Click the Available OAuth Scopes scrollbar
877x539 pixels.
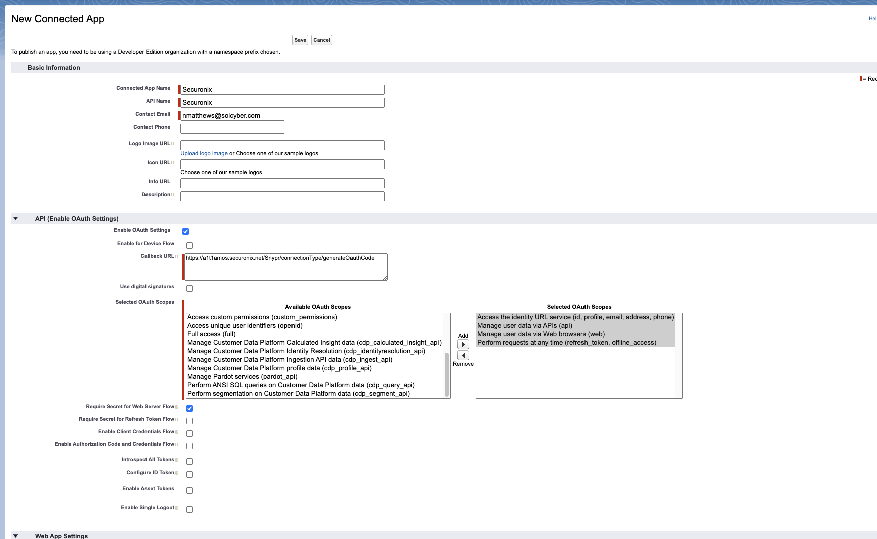point(447,374)
